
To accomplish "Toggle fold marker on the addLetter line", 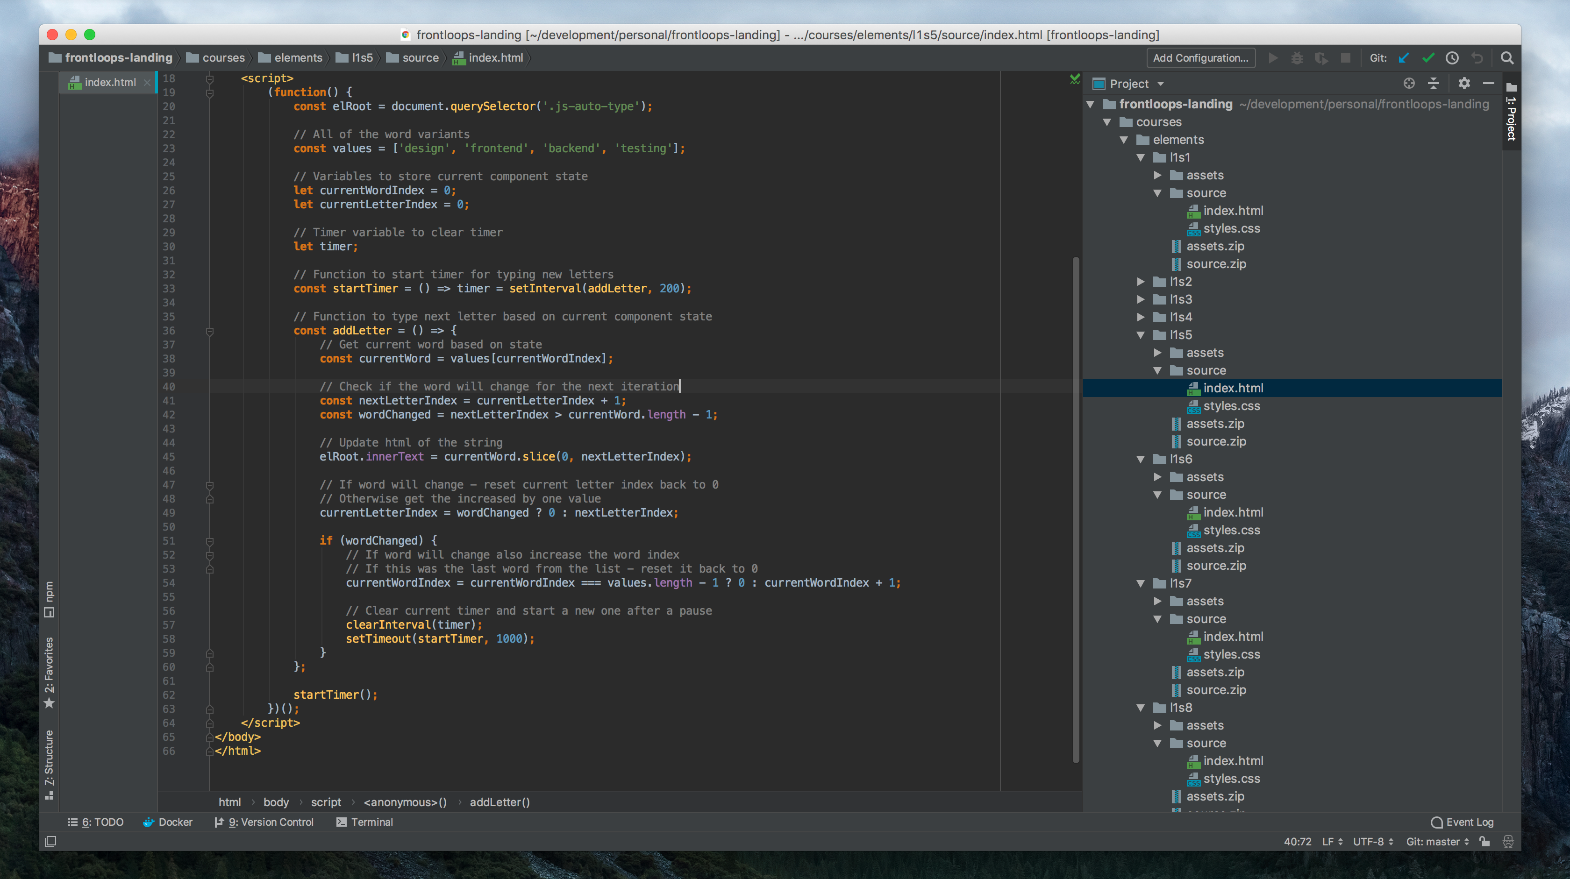I will (x=210, y=331).
